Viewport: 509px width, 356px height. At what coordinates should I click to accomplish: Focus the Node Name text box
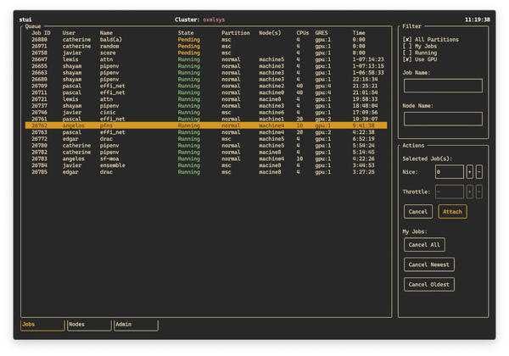[443, 119]
